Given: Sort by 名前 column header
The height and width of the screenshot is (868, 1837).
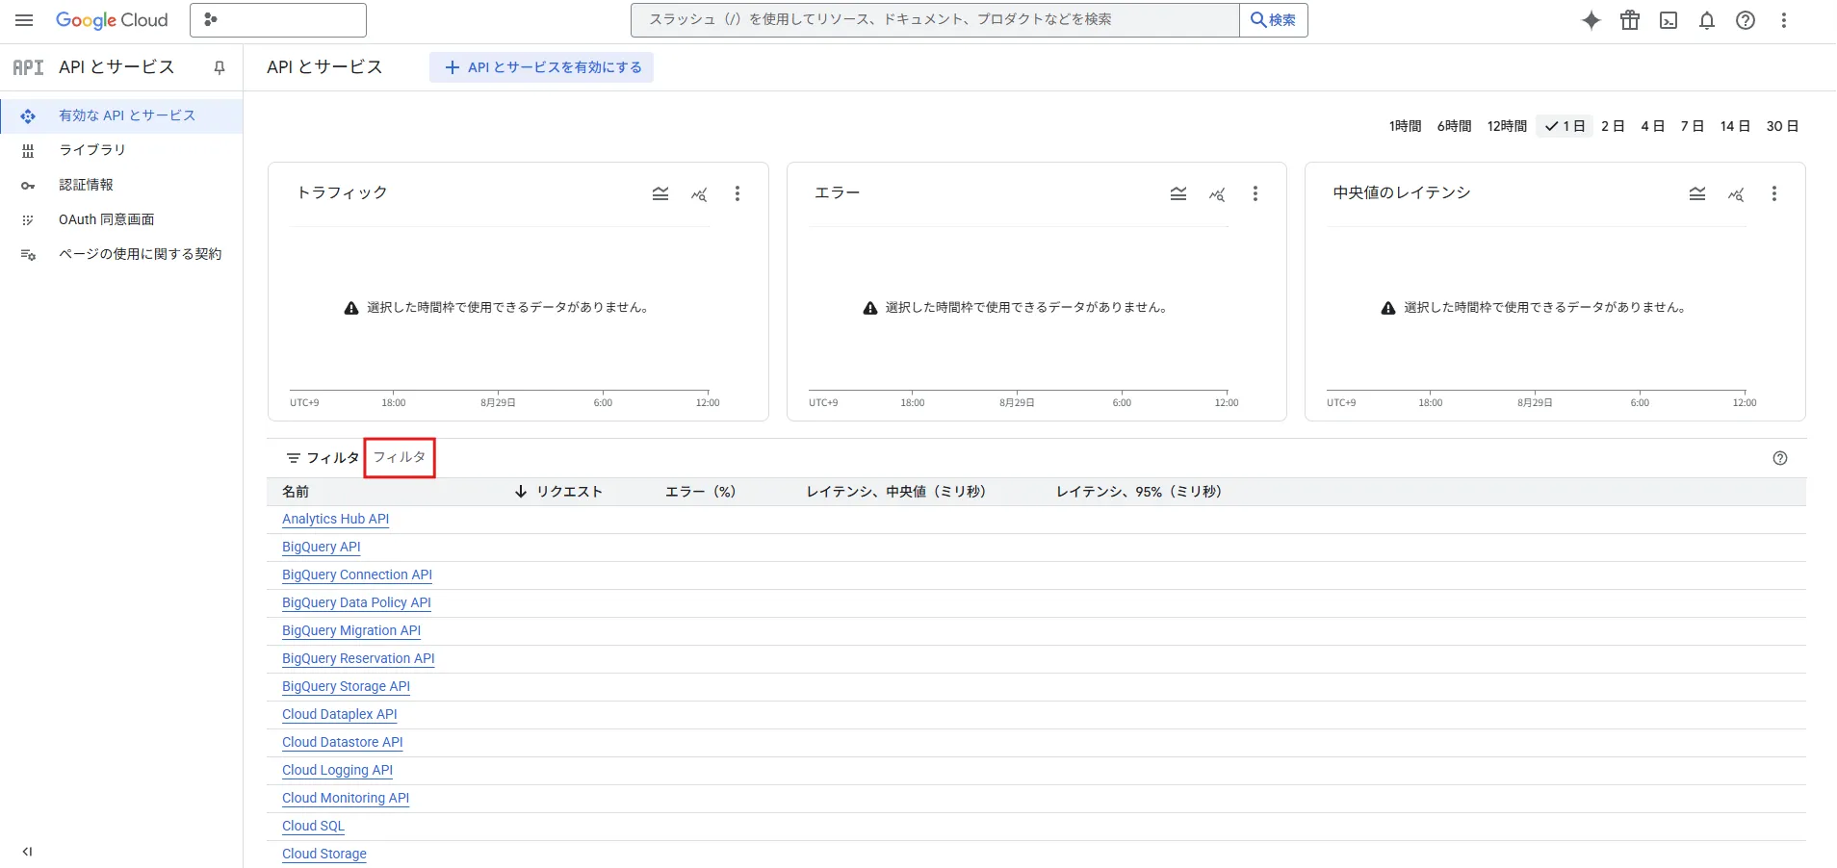Looking at the screenshot, I should coord(296,492).
